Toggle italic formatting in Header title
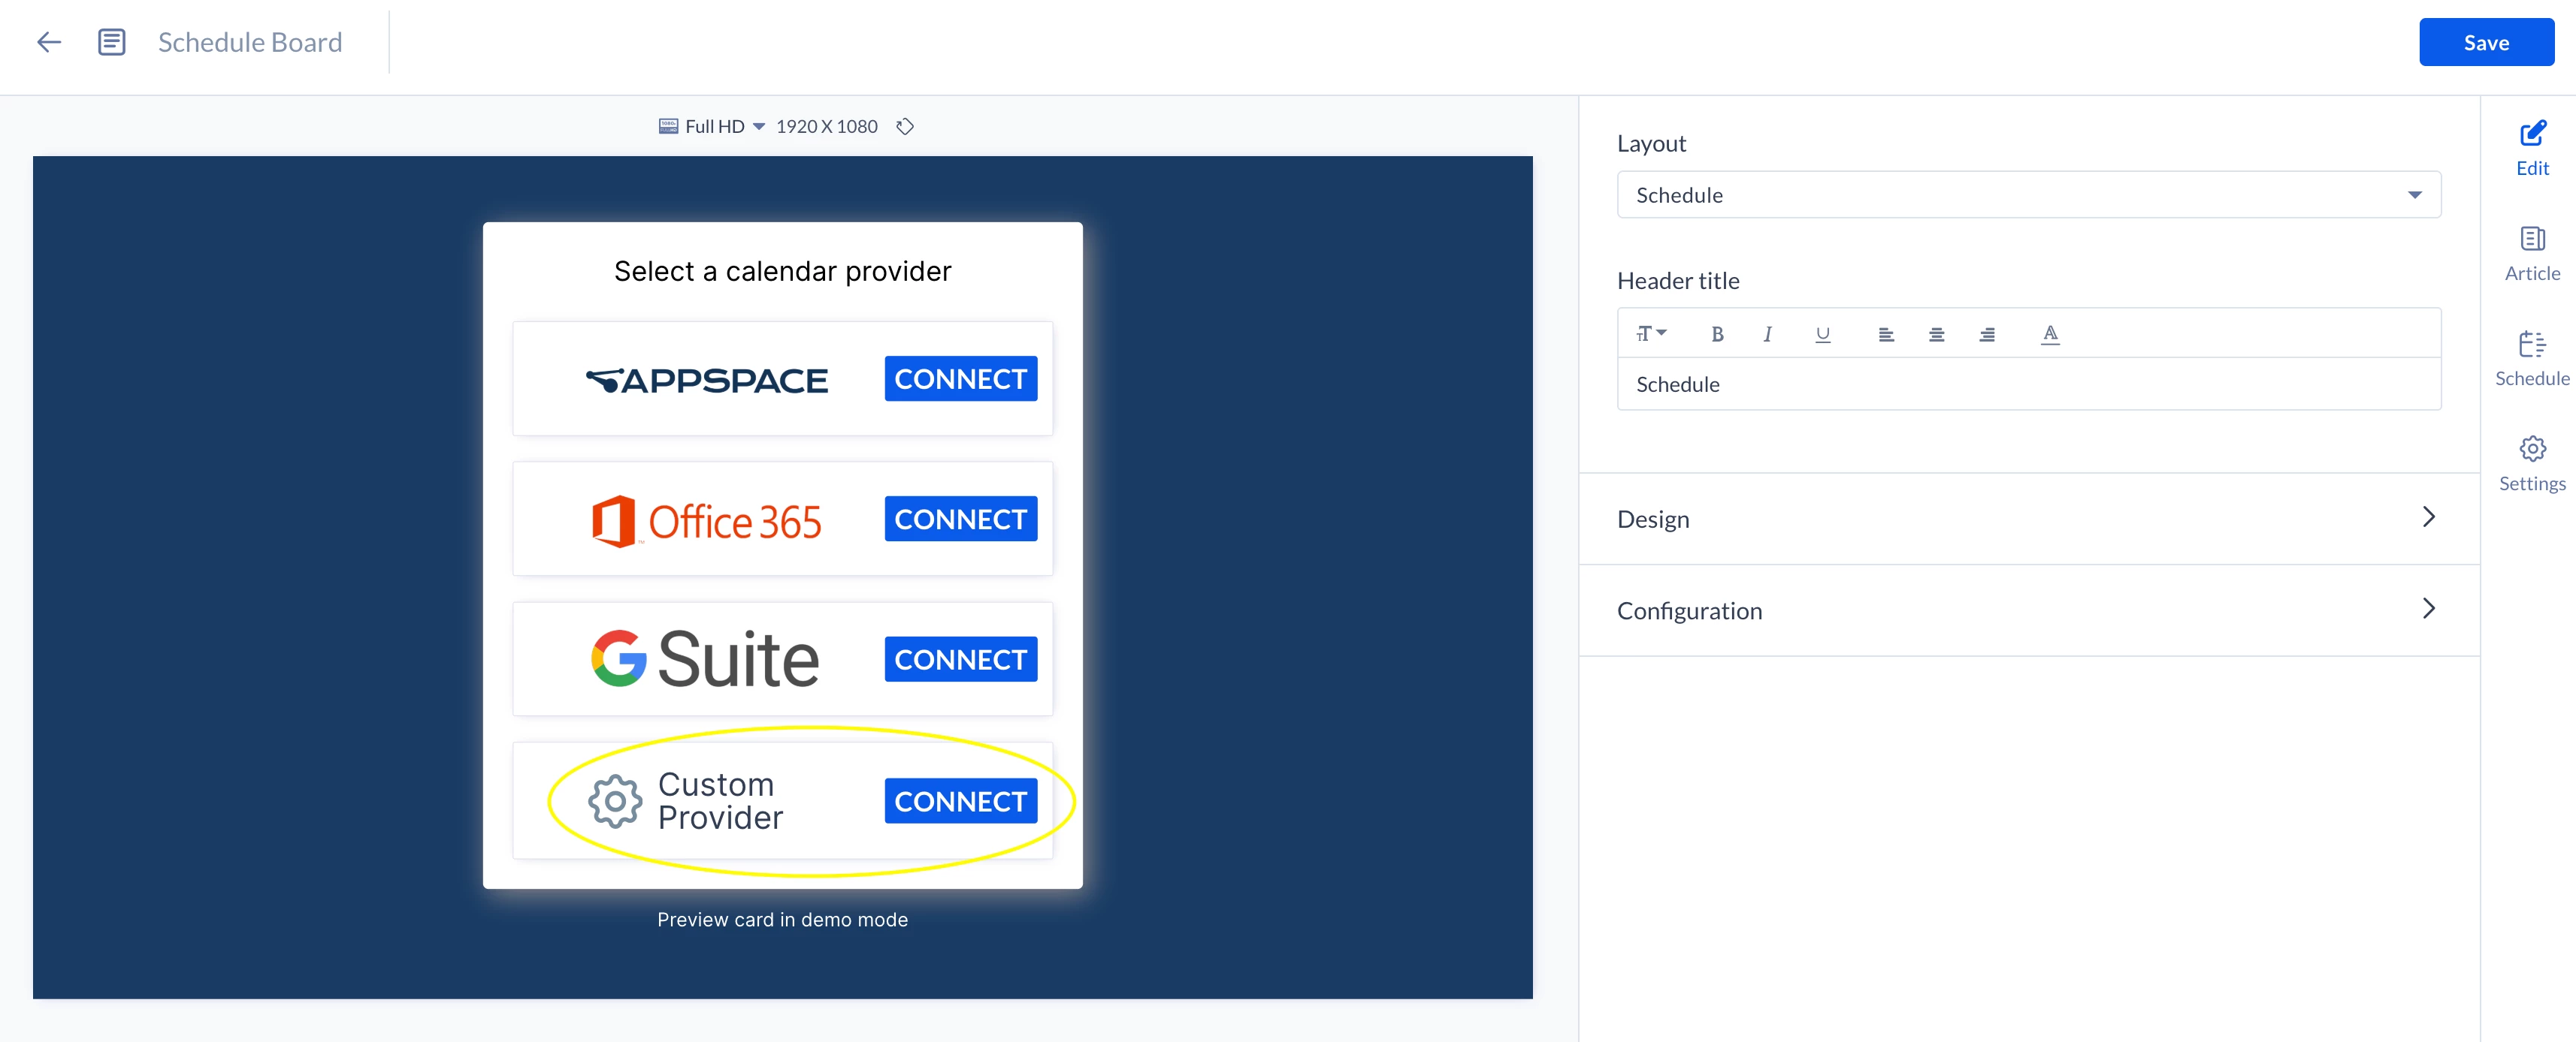The height and width of the screenshot is (1042, 2576). pyautogui.click(x=1767, y=335)
